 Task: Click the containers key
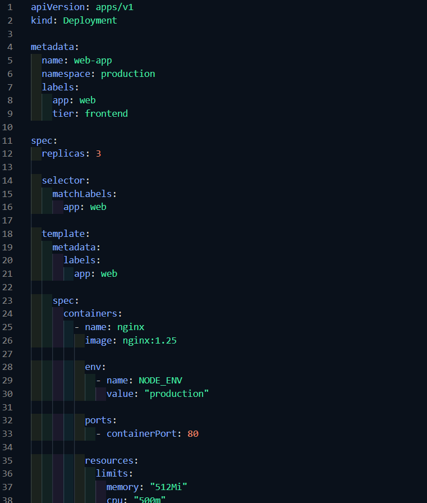pyautogui.click(x=90, y=313)
